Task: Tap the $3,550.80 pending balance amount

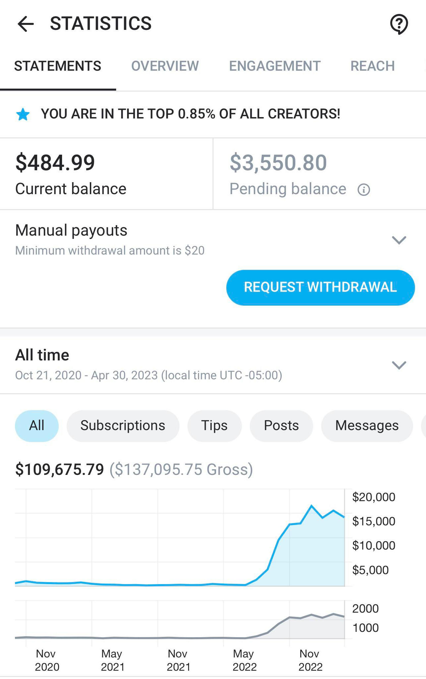Action: click(278, 163)
